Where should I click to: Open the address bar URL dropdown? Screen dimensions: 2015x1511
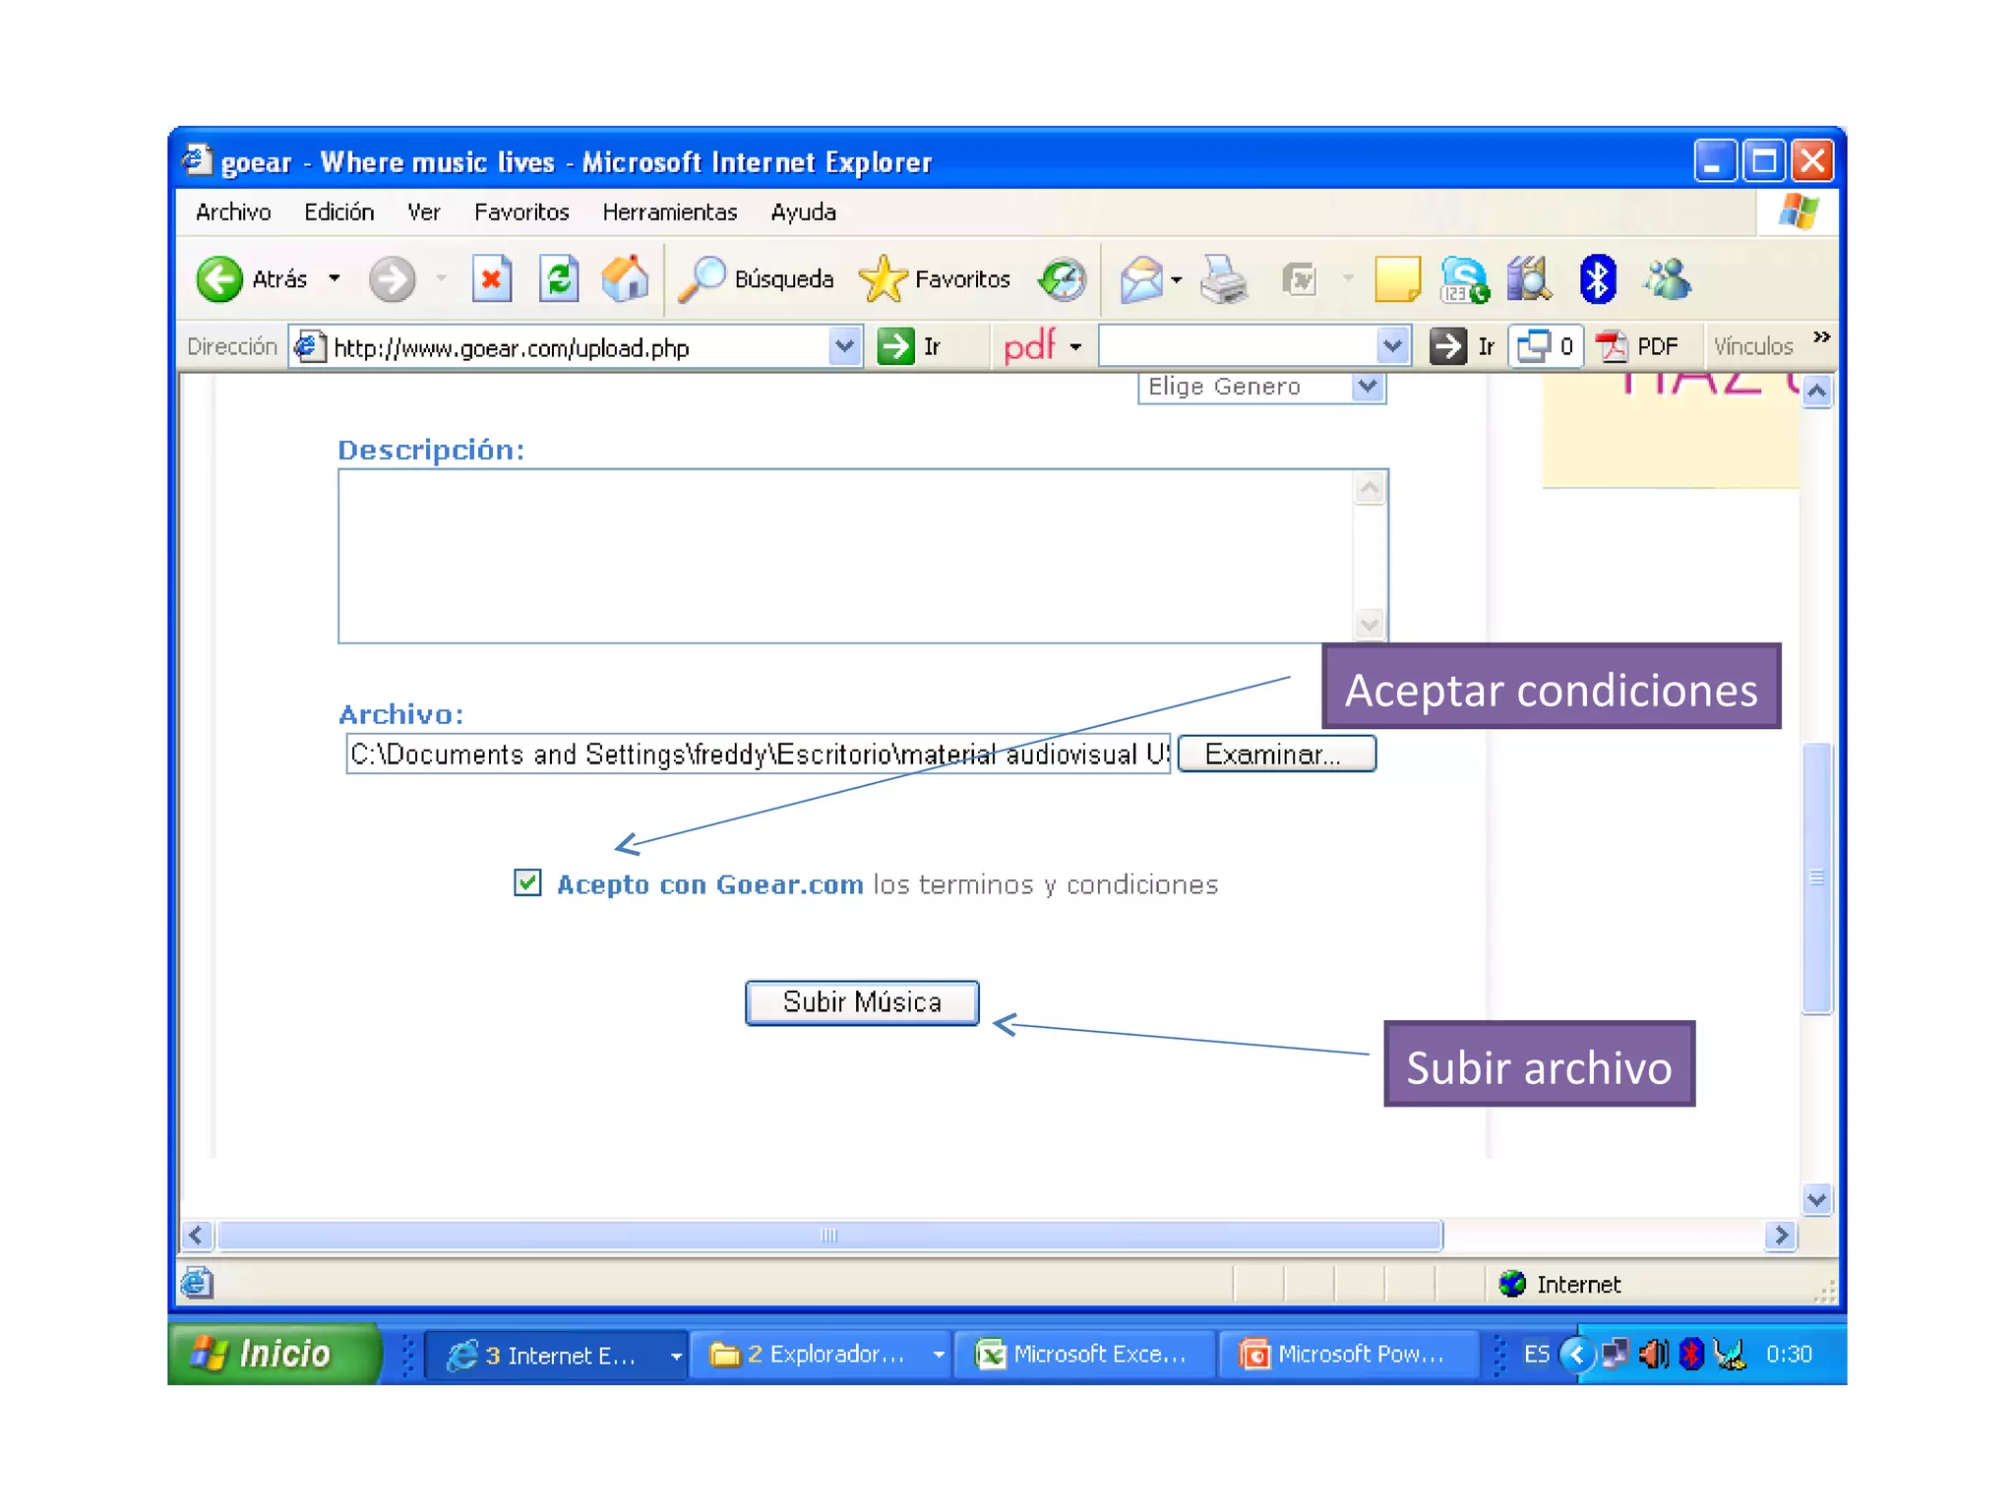[x=844, y=346]
